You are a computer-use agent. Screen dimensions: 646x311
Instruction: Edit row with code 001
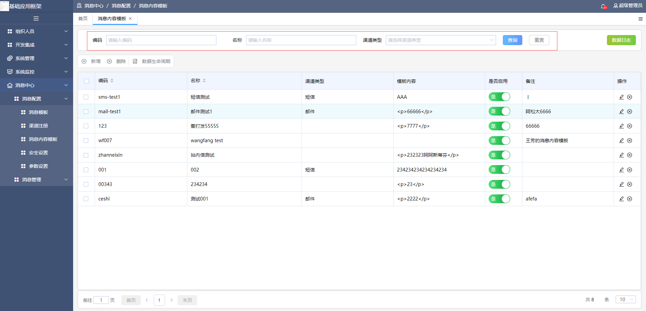tap(621, 170)
